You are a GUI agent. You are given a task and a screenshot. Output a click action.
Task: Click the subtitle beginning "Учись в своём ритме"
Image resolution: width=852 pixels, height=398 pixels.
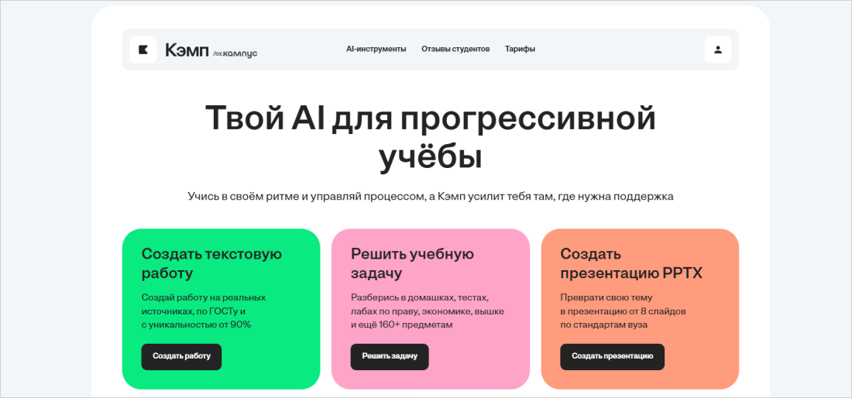430,197
